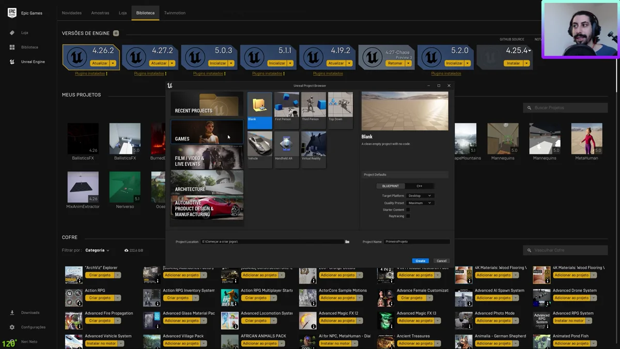
Task: Click Unreal logo in Project Browser title bar
Action: [x=170, y=86]
